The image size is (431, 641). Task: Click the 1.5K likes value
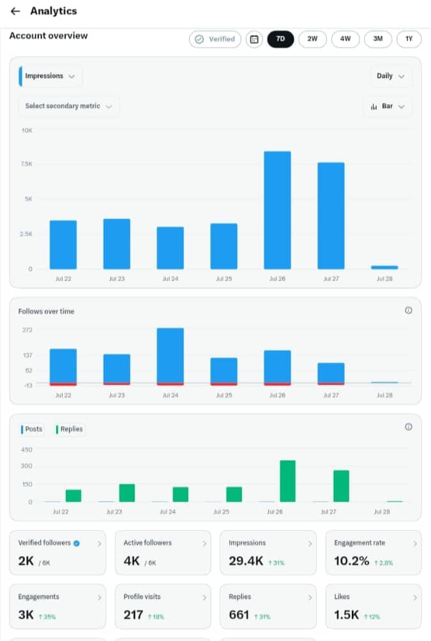346,615
